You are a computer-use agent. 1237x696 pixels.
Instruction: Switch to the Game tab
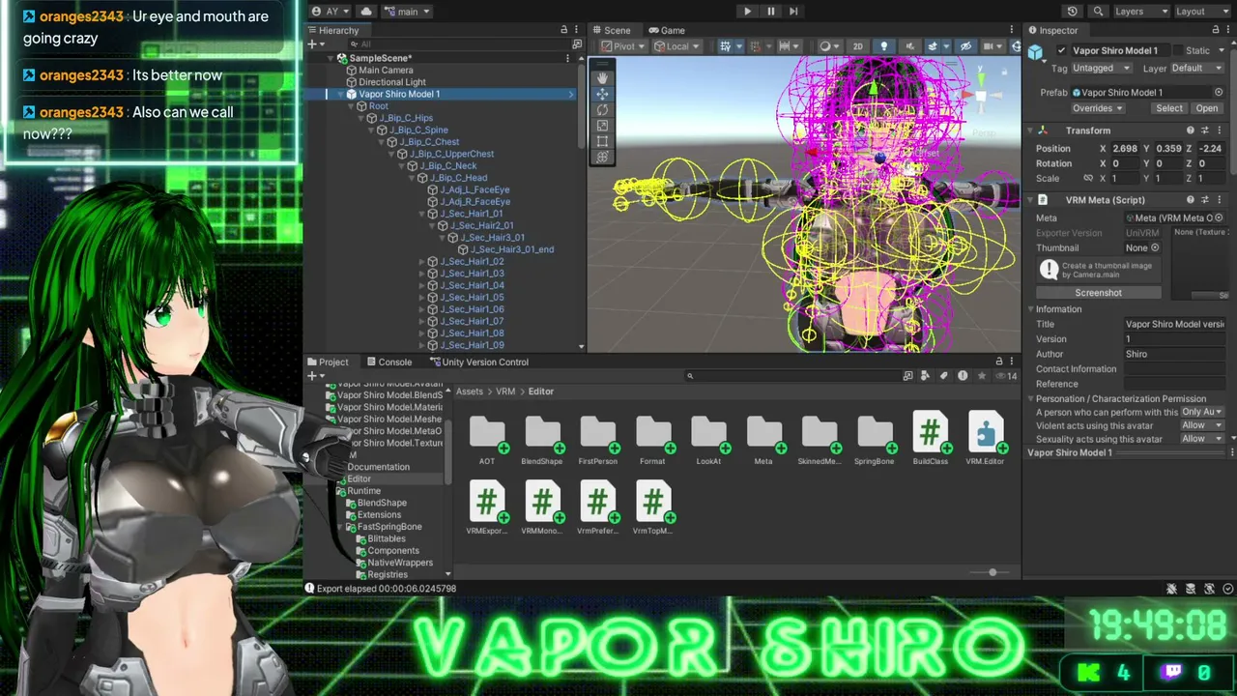click(x=666, y=30)
